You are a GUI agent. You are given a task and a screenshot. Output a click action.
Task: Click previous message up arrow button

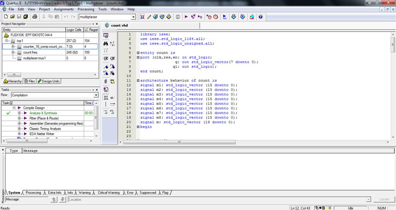pyautogui.click(x=54, y=200)
